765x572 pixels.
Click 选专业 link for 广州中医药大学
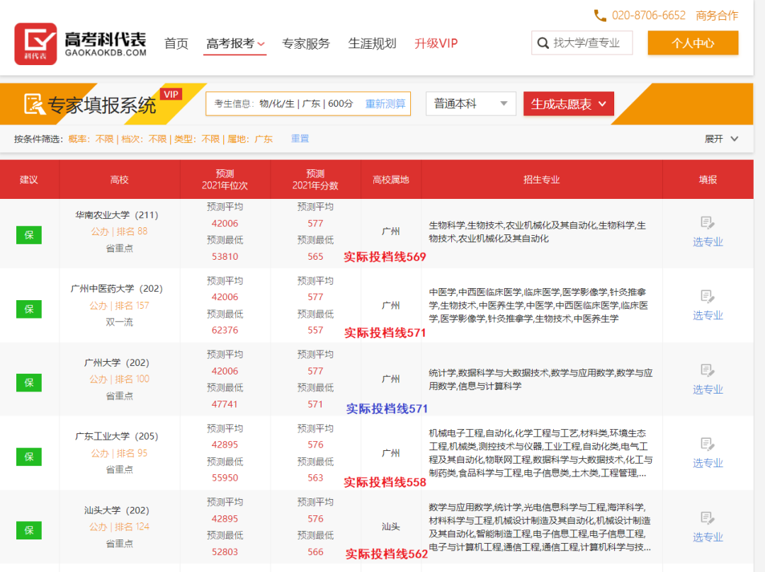(708, 316)
